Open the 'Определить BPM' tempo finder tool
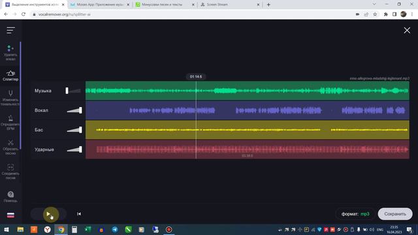This screenshot has height=235, width=418. [x=10, y=123]
